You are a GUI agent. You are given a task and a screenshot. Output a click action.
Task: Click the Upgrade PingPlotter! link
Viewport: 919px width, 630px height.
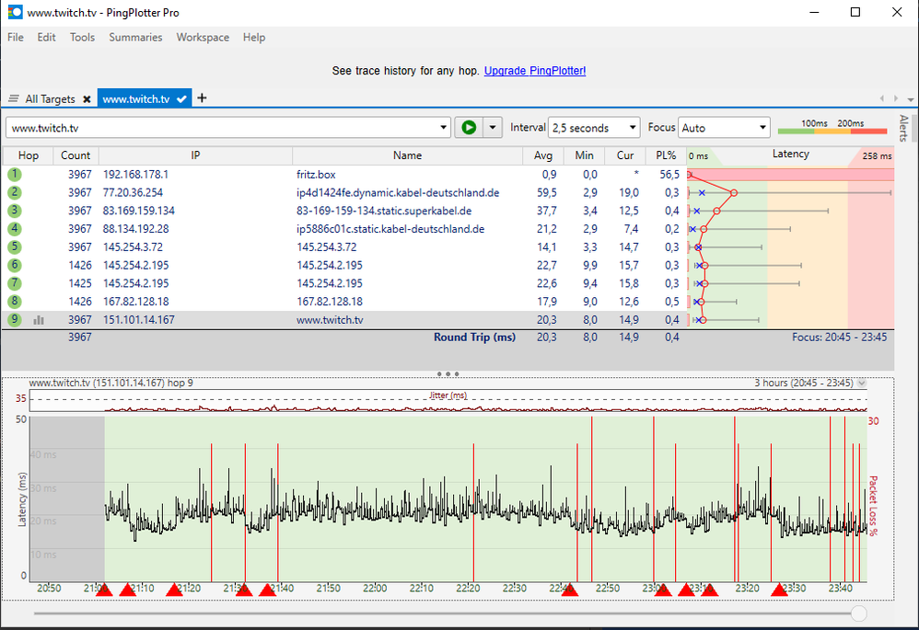tap(534, 71)
